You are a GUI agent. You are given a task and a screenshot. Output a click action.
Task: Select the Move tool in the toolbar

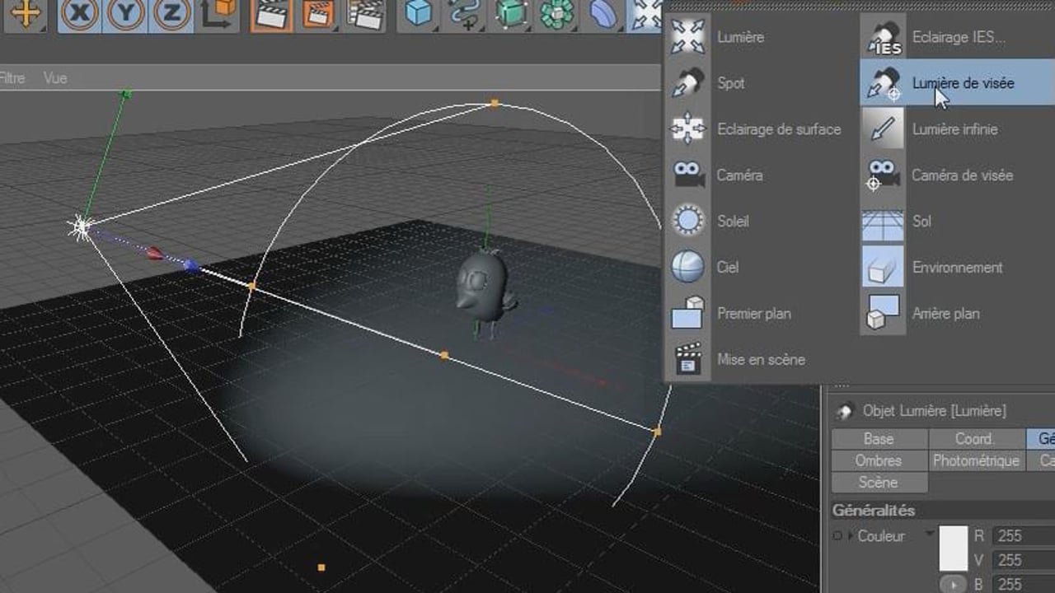27,14
